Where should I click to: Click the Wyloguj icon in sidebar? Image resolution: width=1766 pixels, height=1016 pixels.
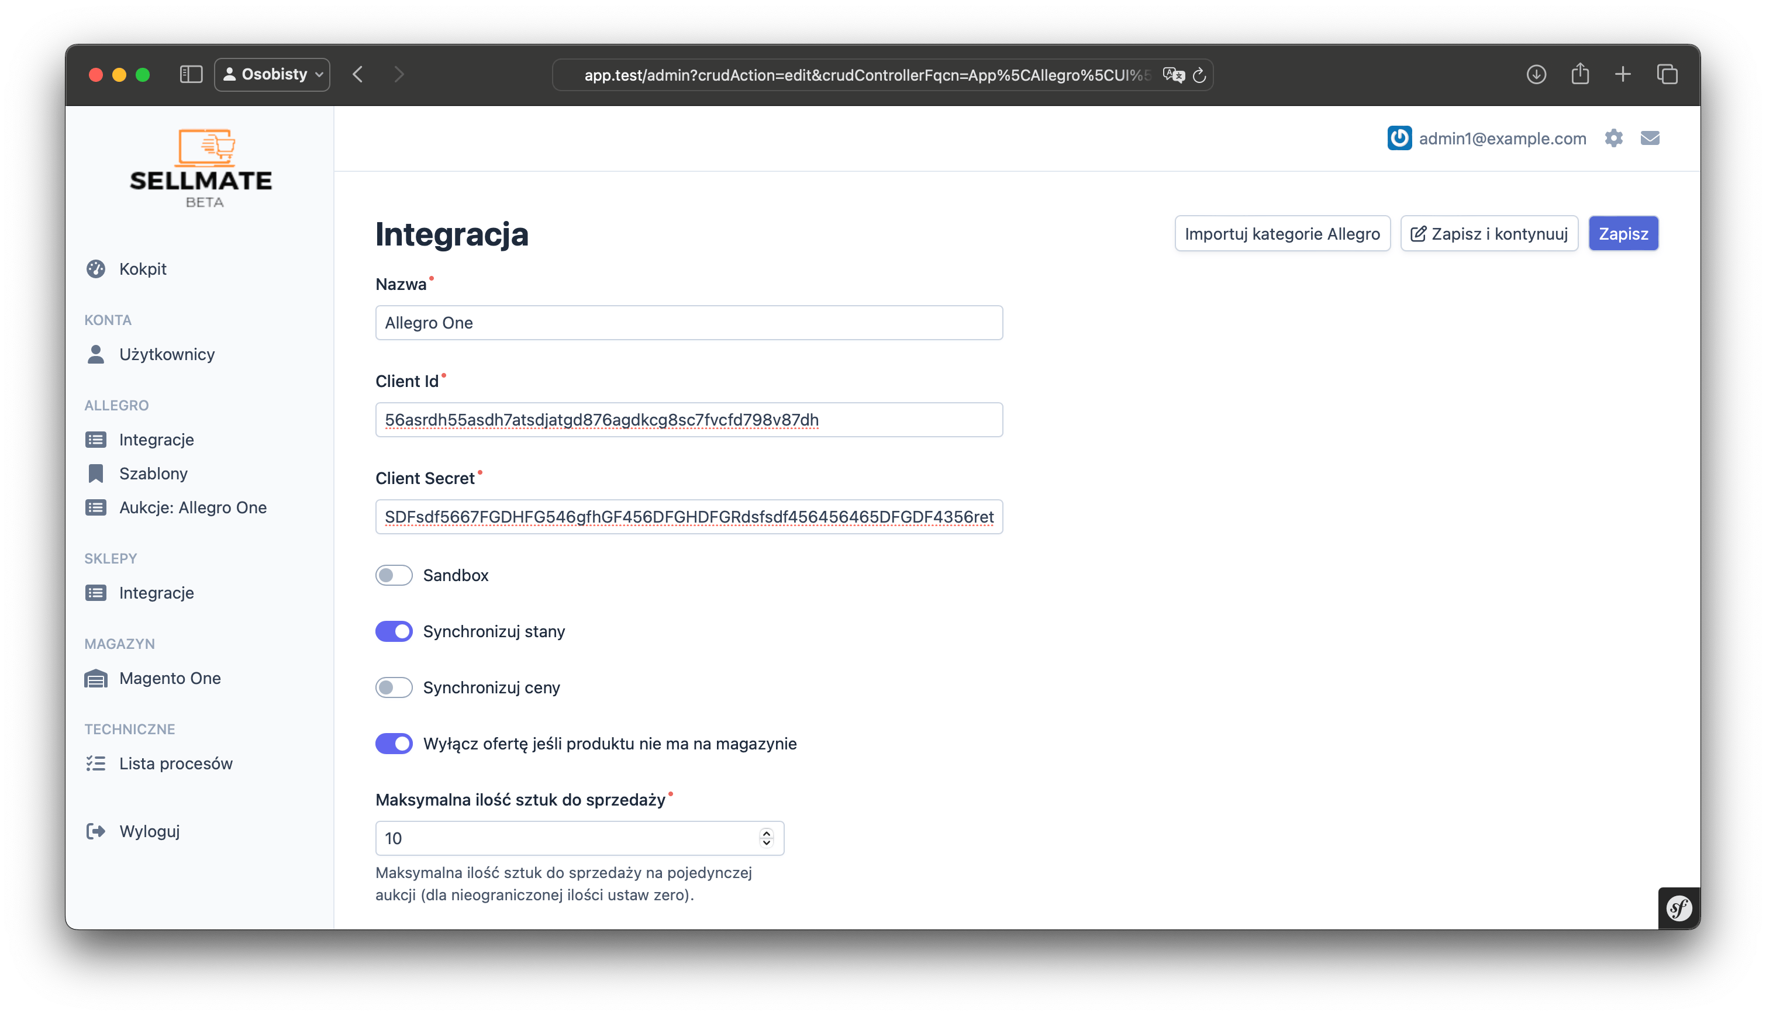[x=96, y=831]
